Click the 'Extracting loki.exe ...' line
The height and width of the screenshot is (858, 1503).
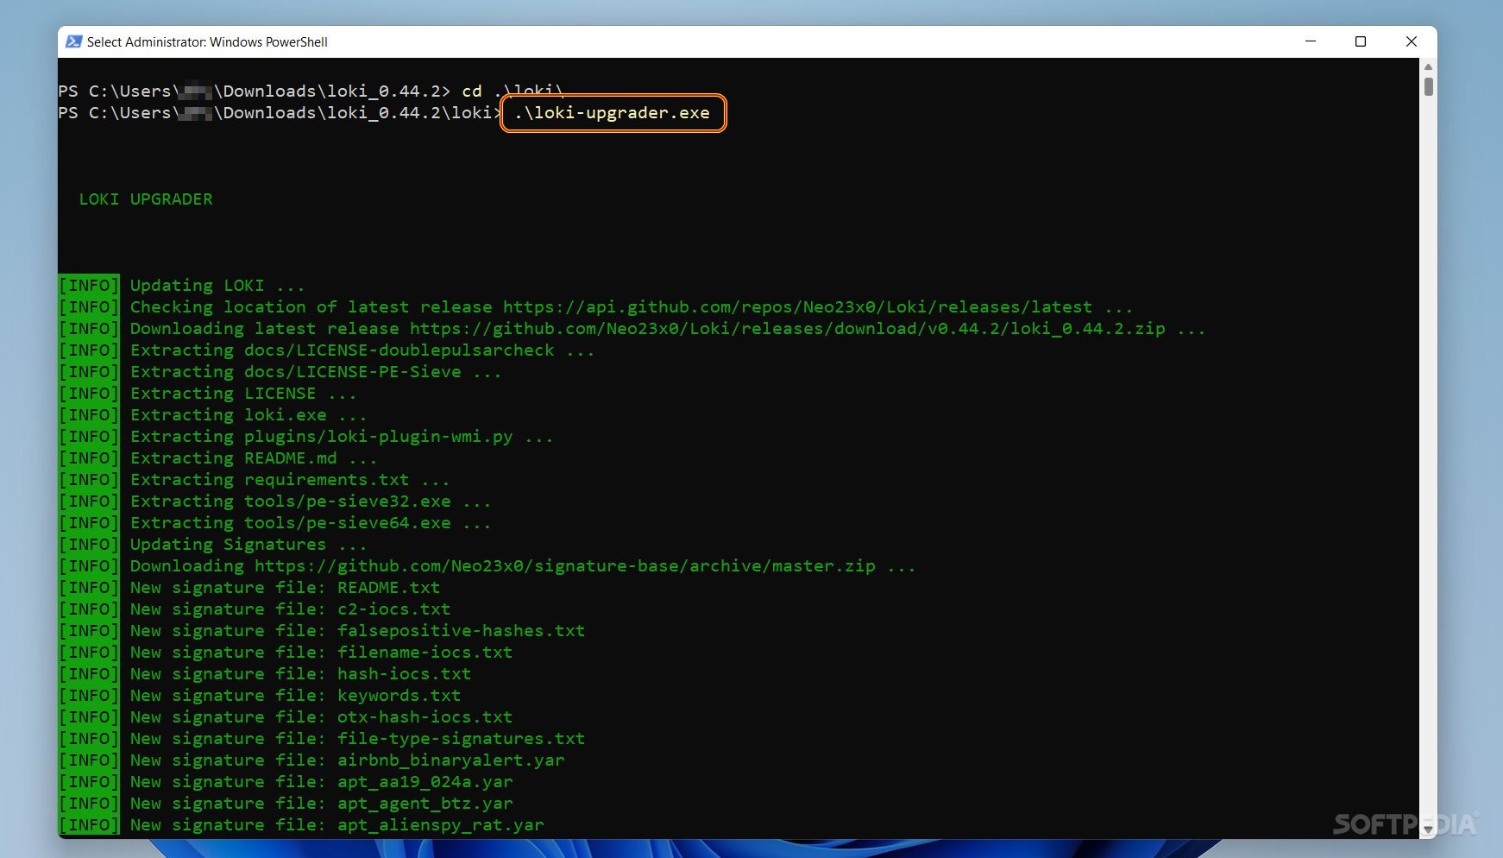click(248, 415)
